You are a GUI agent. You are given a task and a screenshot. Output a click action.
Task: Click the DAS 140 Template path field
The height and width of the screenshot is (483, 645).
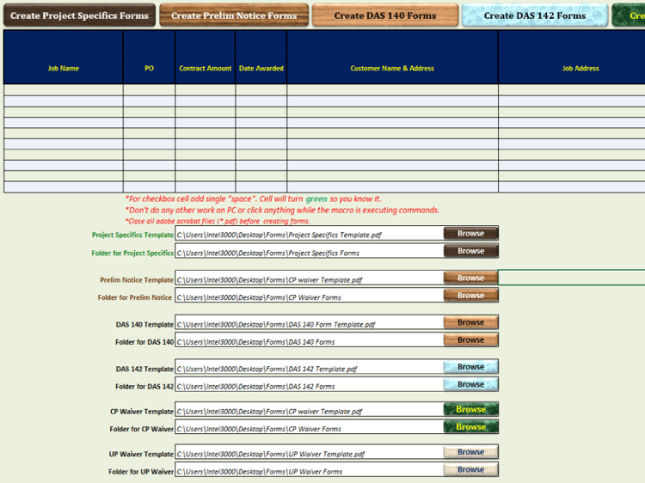(310, 322)
